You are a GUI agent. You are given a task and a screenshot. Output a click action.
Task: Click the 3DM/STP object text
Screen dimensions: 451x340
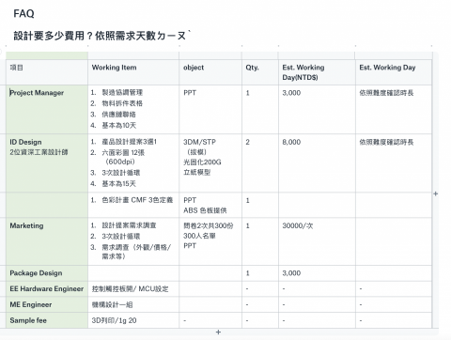coord(199,142)
